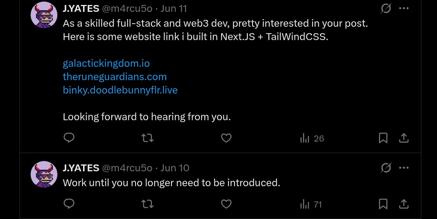The image size is (437, 219).
Task: Like the 'Work until' post
Action: point(227,204)
